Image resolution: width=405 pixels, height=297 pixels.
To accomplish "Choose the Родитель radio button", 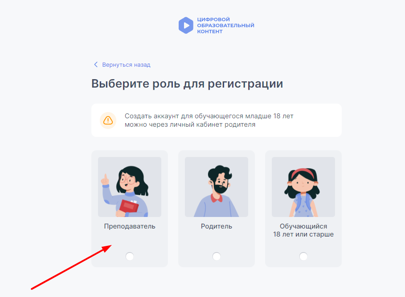I will coord(217,256).
